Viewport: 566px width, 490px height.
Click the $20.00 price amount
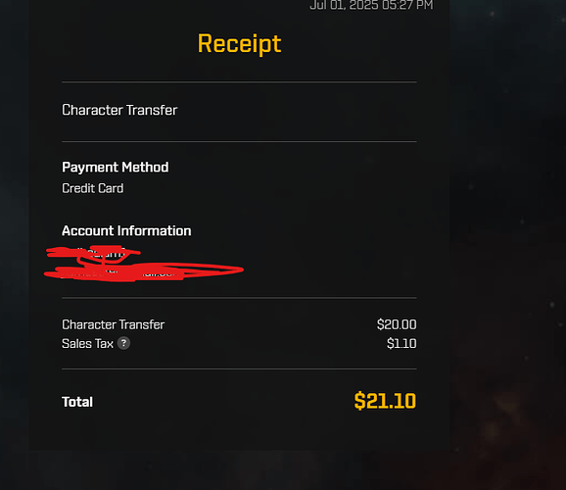click(x=397, y=324)
